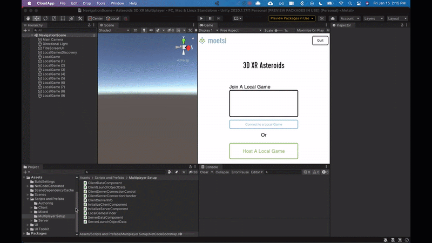The width and height of the screenshot is (432, 243).
Task: Select the Move tool
Action: point(37,18)
